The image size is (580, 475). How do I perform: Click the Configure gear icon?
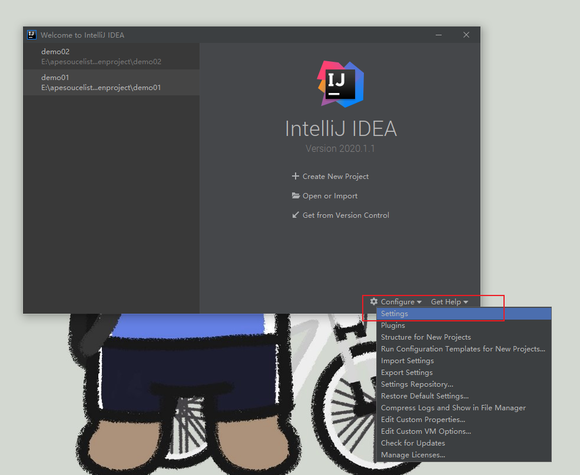[x=374, y=301]
